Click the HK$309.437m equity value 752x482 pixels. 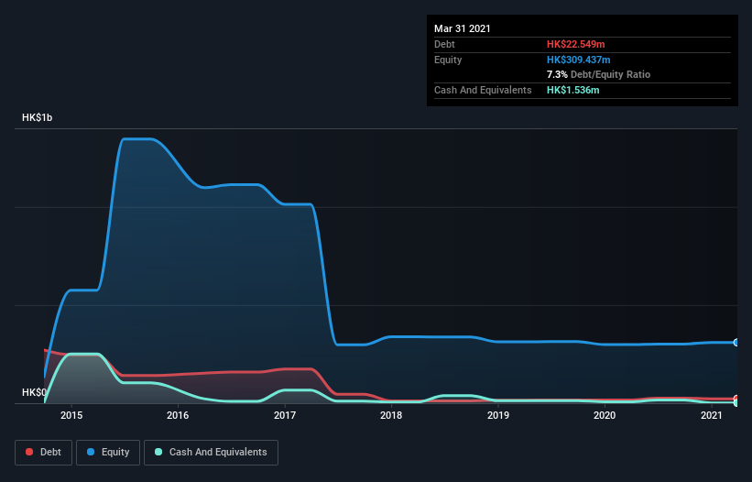(x=578, y=60)
